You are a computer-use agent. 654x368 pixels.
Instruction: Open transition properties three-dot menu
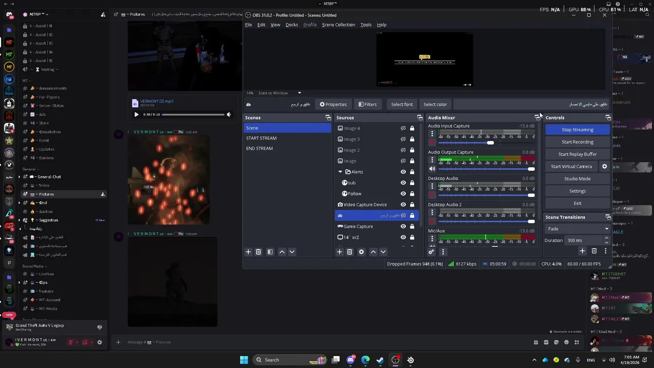pos(605,251)
